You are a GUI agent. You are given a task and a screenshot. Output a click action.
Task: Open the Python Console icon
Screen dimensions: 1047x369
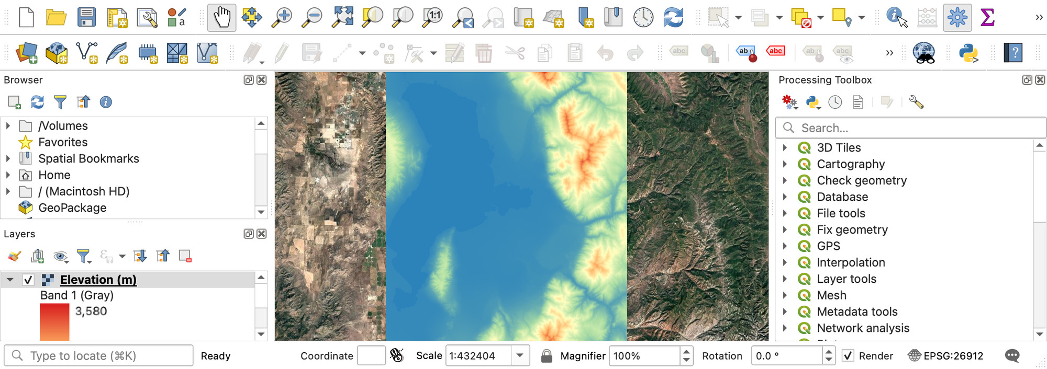(969, 53)
